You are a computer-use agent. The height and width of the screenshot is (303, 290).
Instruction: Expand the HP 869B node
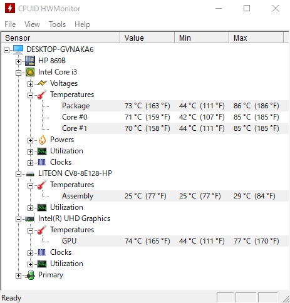coord(18,61)
